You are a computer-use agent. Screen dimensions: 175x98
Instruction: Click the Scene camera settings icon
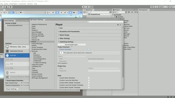pos(74,13)
